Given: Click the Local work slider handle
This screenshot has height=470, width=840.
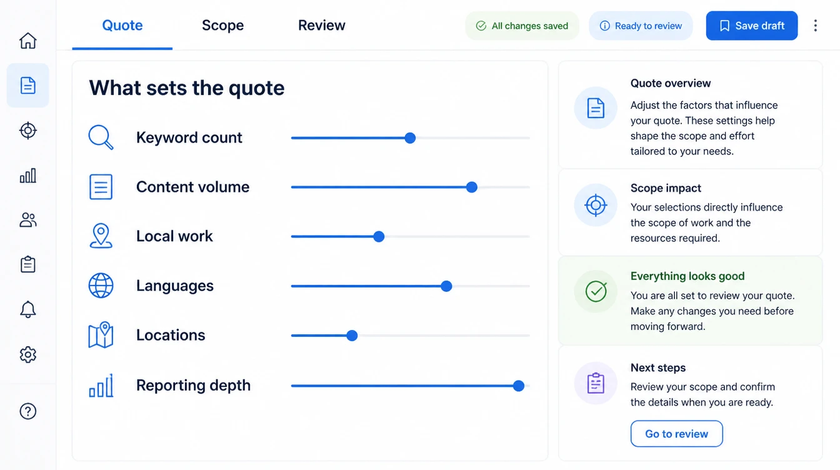Looking at the screenshot, I should (379, 237).
